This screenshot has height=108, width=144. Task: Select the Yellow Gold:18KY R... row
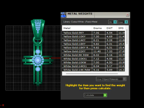(94, 48)
